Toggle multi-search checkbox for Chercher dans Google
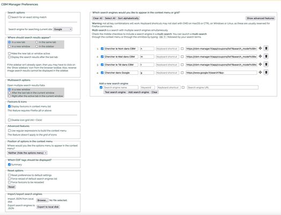 [182, 73]
